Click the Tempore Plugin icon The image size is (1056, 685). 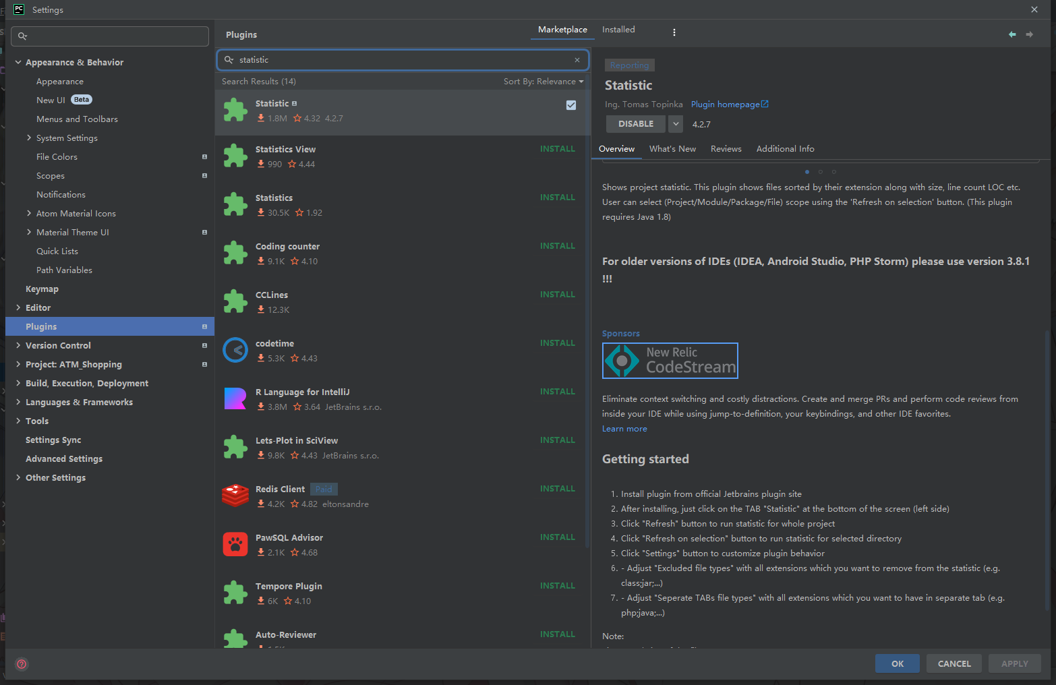(x=235, y=593)
